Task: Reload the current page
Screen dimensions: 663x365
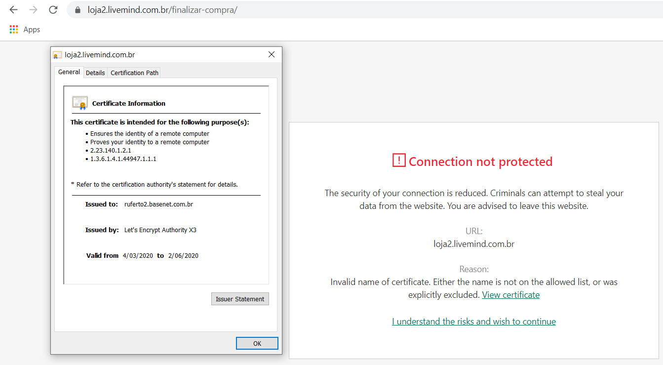Action: 53,10
